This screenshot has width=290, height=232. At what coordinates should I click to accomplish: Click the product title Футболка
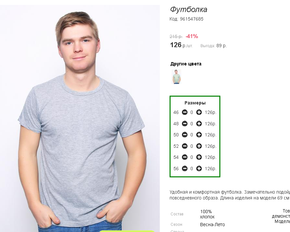click(188, 9)
